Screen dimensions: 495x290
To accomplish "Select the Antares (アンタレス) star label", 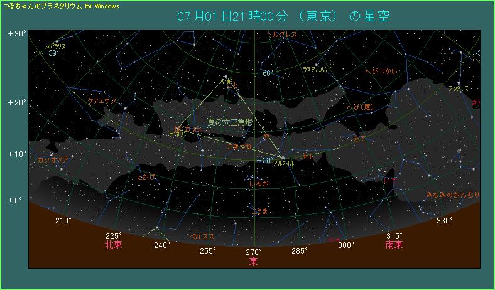I will pyautogui.click(x=459, y=89).
